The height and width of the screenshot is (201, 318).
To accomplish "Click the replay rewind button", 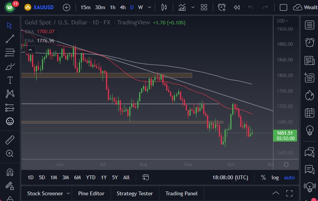I will coord(237,7).
